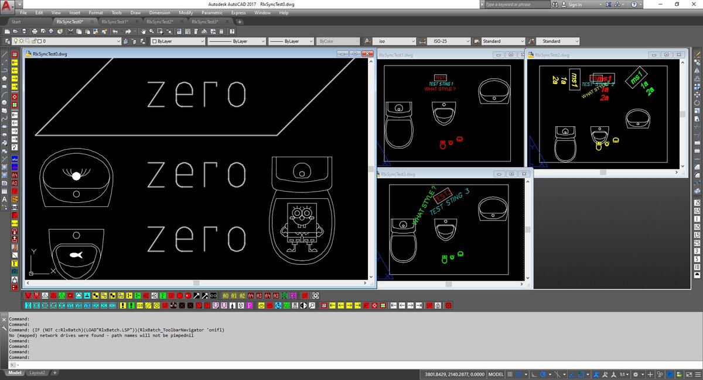Toggle polar tracking in the status bar
703x380 pixels.
click(543, 375)
